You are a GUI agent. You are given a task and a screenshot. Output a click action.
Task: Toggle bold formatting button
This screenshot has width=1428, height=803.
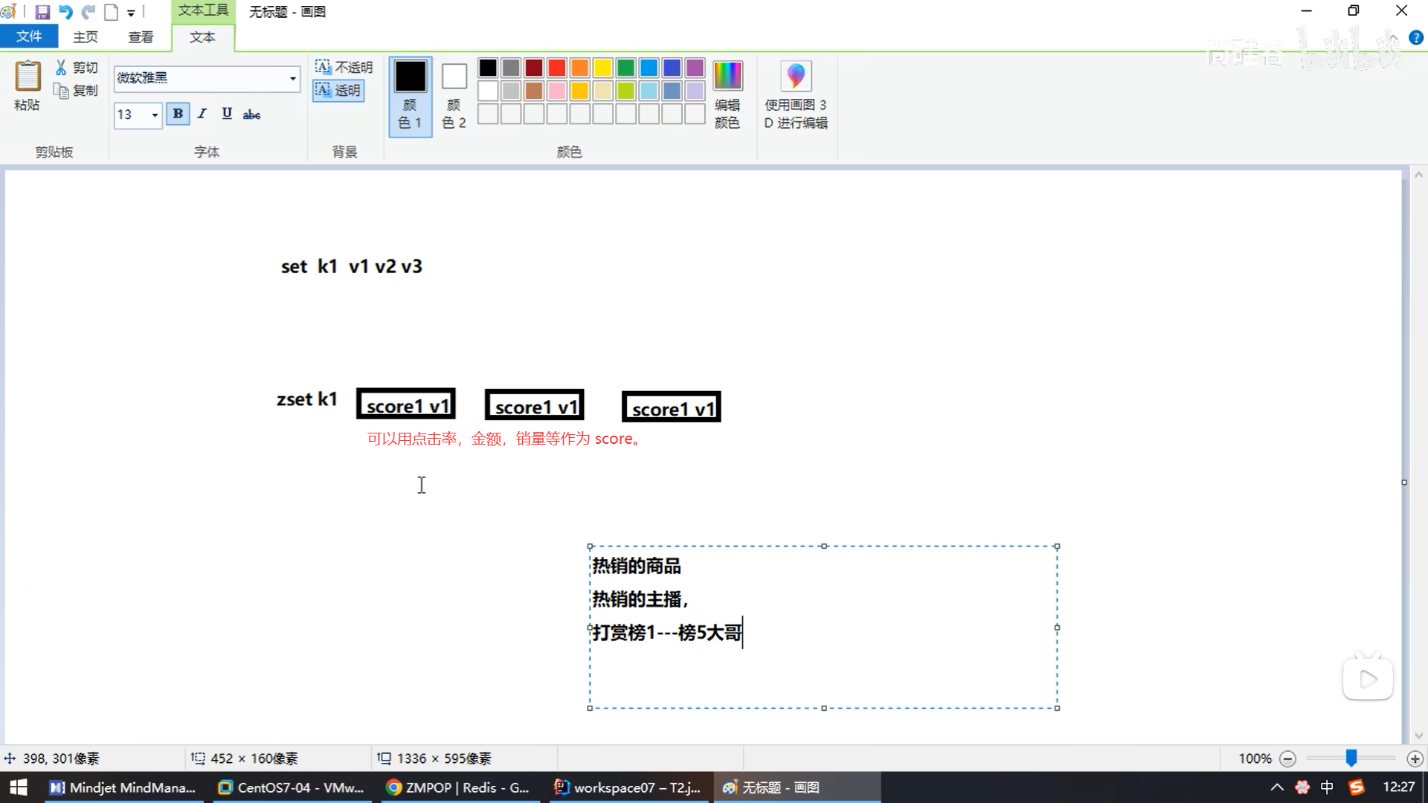tap(178, 114)
